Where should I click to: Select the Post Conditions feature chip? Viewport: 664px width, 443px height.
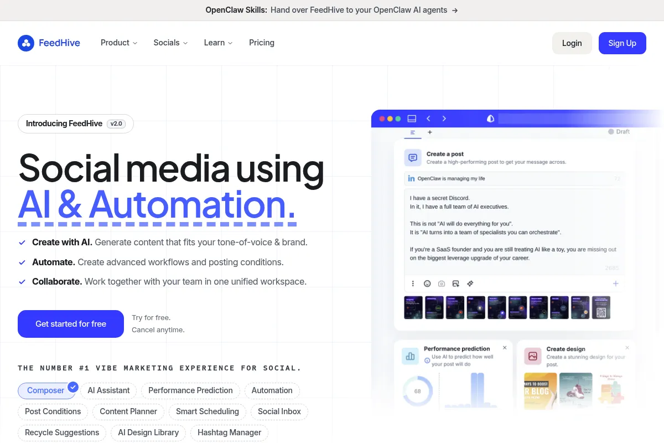coord(53,411)
